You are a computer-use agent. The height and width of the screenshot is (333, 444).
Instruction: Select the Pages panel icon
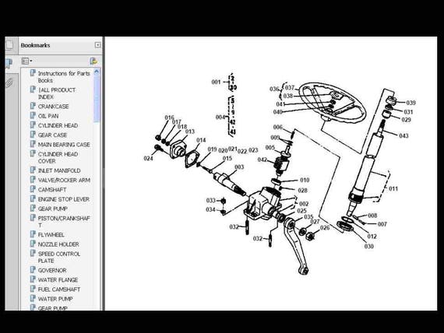(9, 44)
